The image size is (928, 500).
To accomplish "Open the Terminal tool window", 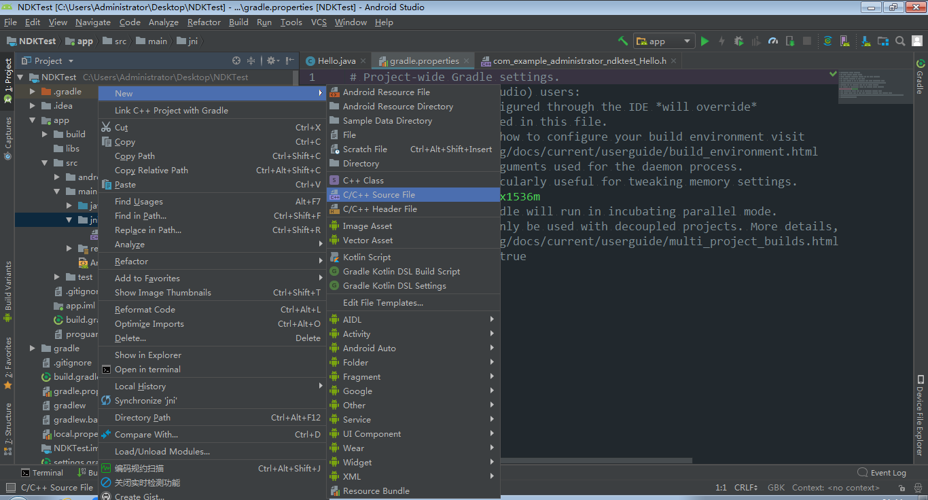I will 42,473.
